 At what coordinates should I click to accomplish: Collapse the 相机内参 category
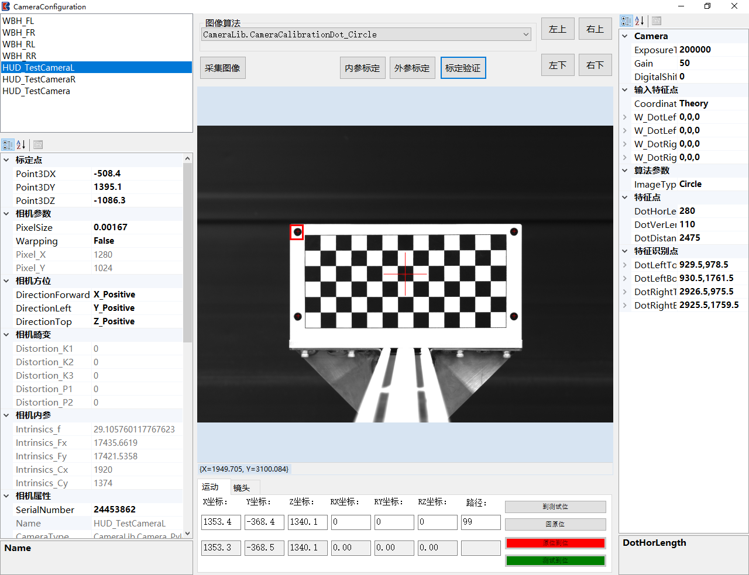pyautogui.click(x=6, y=415)
